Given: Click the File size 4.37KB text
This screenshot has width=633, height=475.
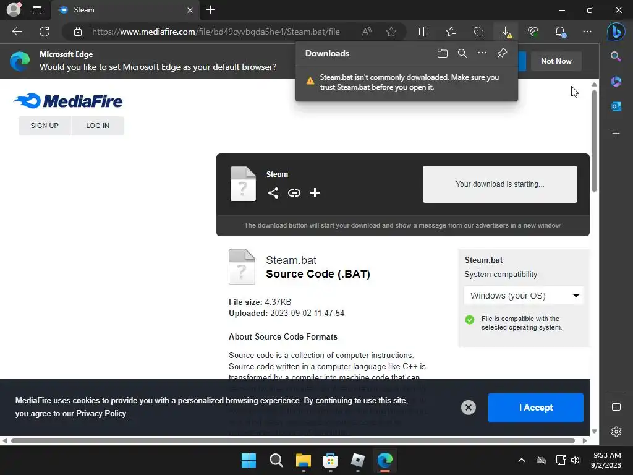Looking at the screenshot, I should click(260, 302).
